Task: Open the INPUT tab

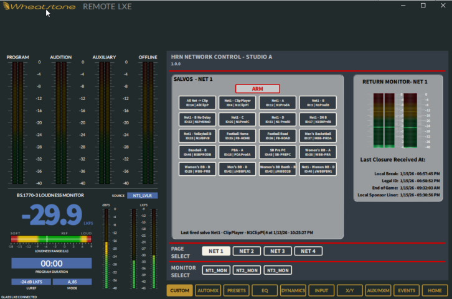Action: (x=321, y=290)
